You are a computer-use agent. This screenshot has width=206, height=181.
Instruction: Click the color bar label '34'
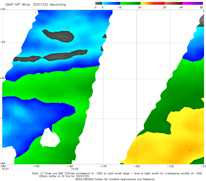click(x=139, y=8)
